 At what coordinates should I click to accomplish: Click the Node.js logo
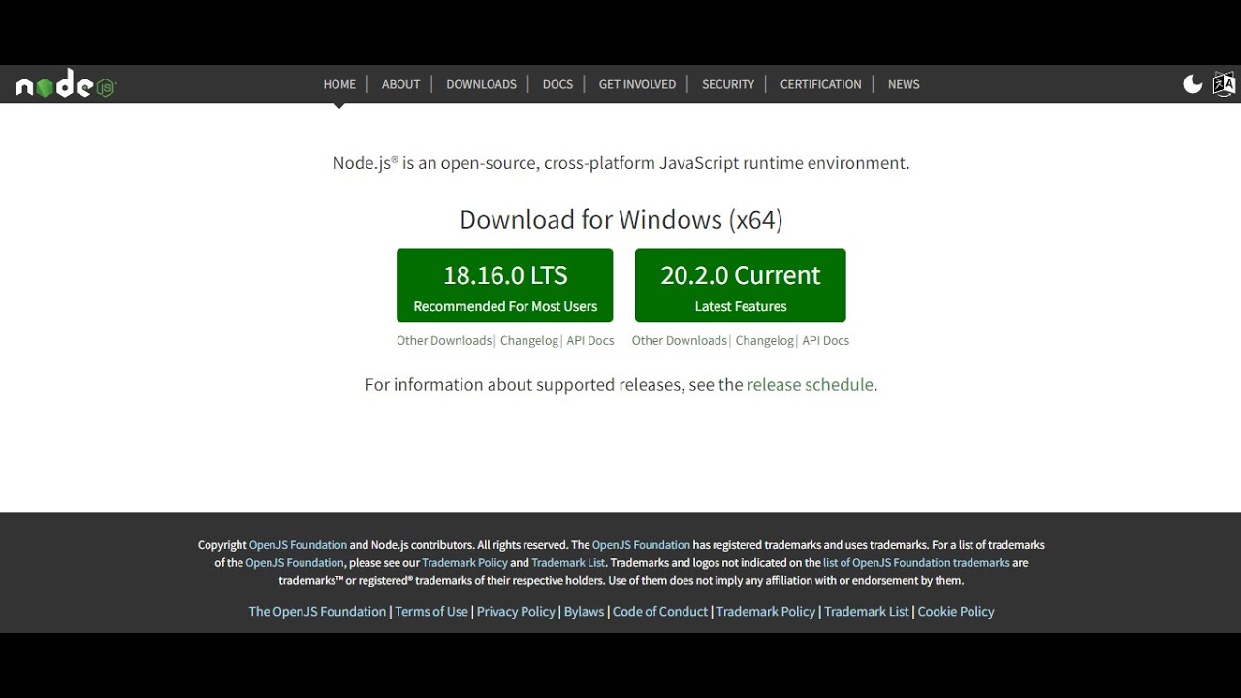(x=66, y=84)
